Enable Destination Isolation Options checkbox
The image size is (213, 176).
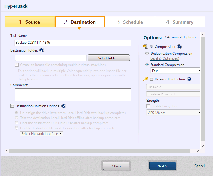pyautogui.click(x=12, y=106)
